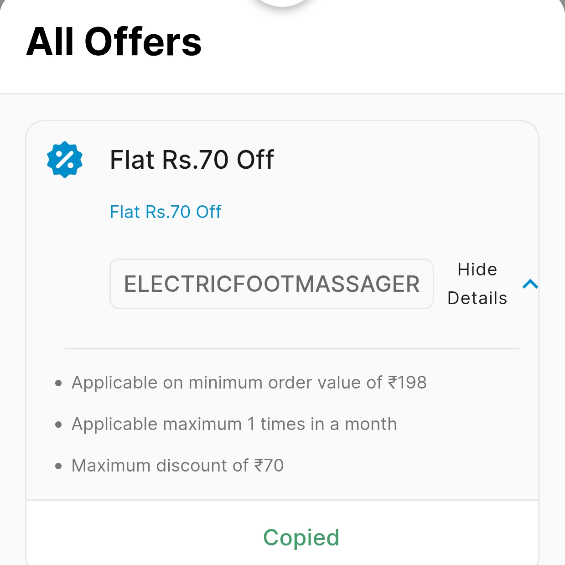Tap the Hide Details label
This screenshot has width=565, height=565.
[477, 284]
